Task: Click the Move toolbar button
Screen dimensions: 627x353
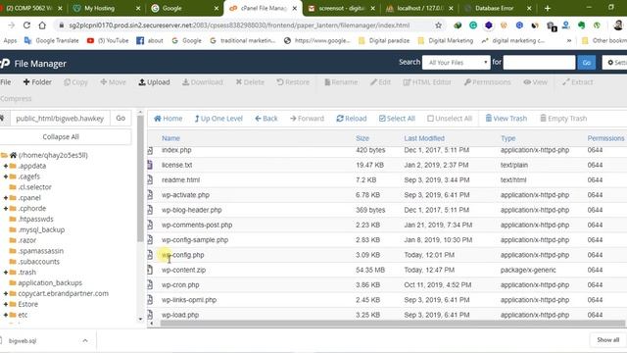Action: tap(113, 82)
